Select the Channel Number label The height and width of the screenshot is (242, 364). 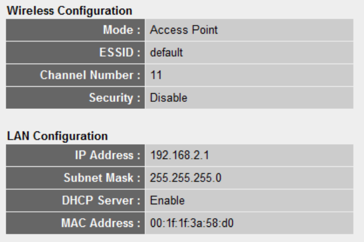point(91,75)
